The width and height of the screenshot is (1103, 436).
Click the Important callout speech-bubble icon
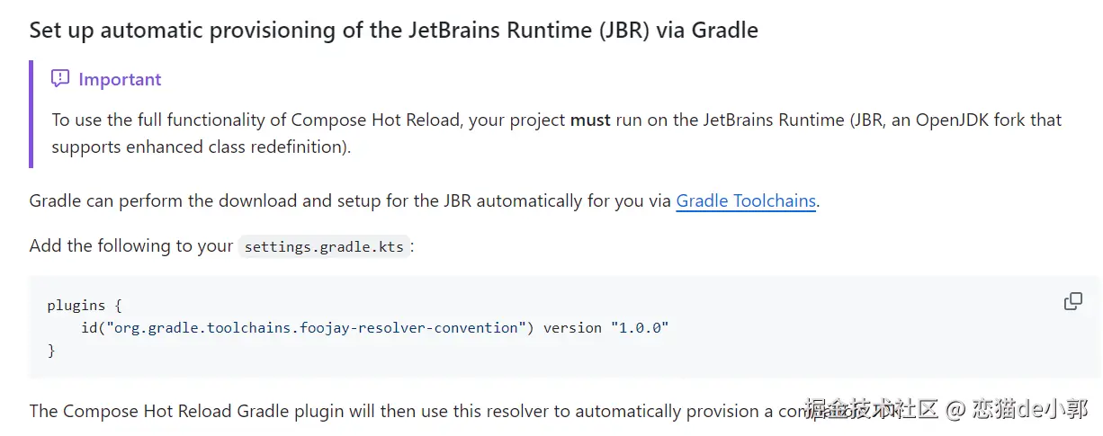(60, 79)
